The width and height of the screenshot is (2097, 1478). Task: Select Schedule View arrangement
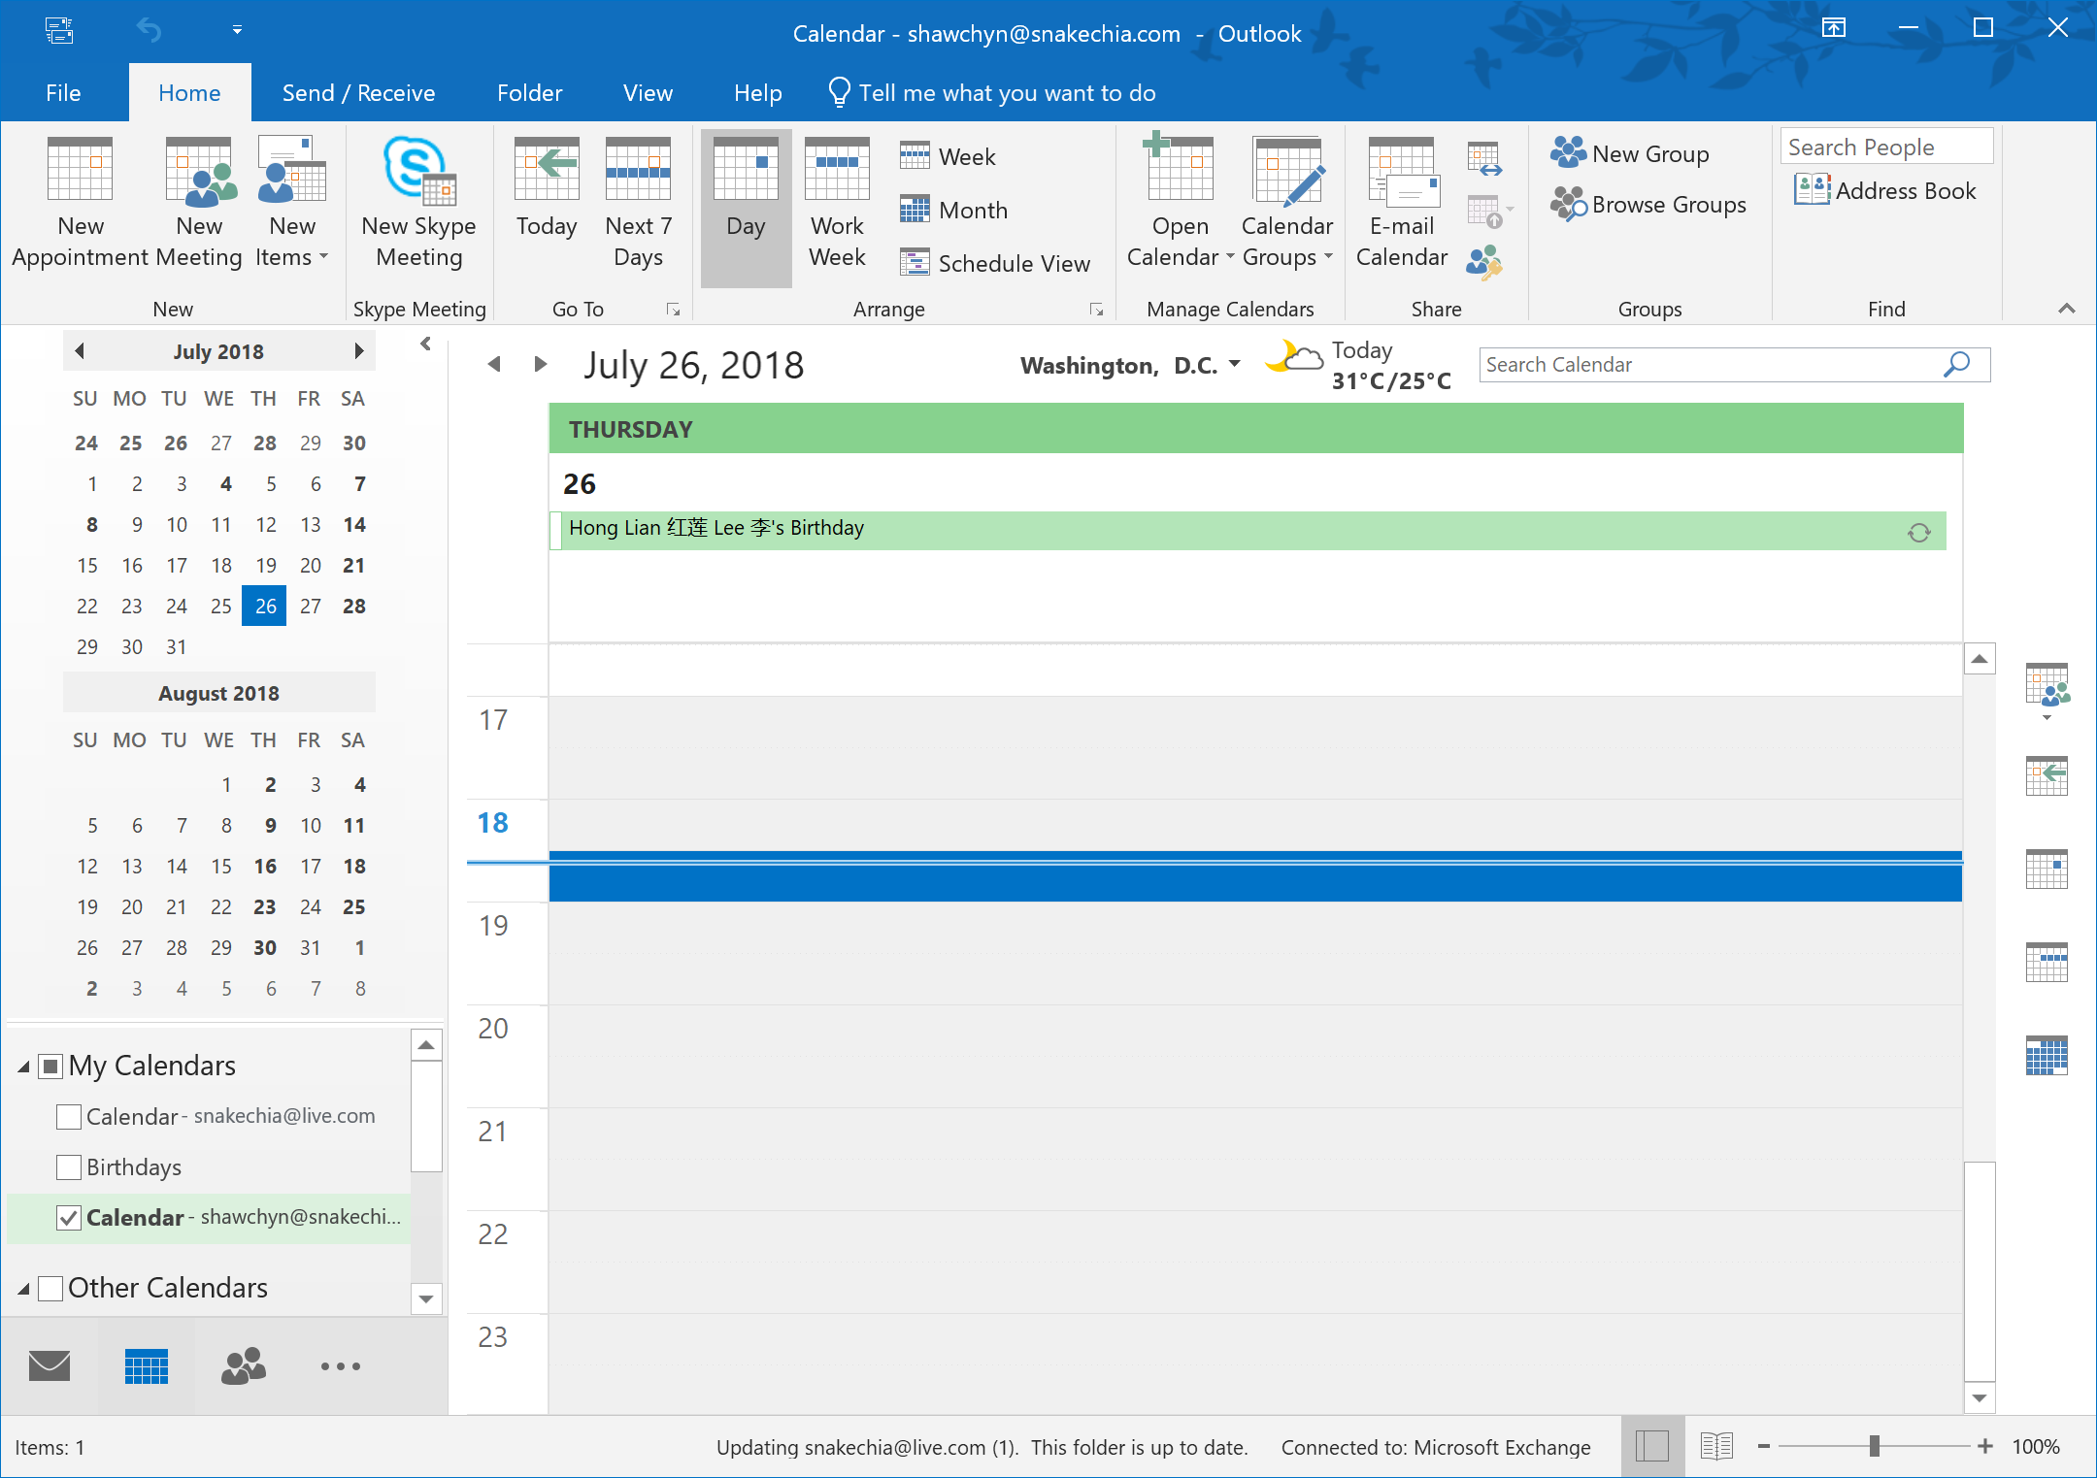pos(995,263)
